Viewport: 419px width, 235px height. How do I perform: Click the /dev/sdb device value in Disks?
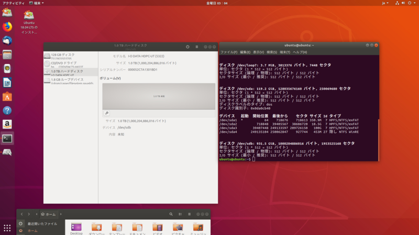[x=124, y=127]
